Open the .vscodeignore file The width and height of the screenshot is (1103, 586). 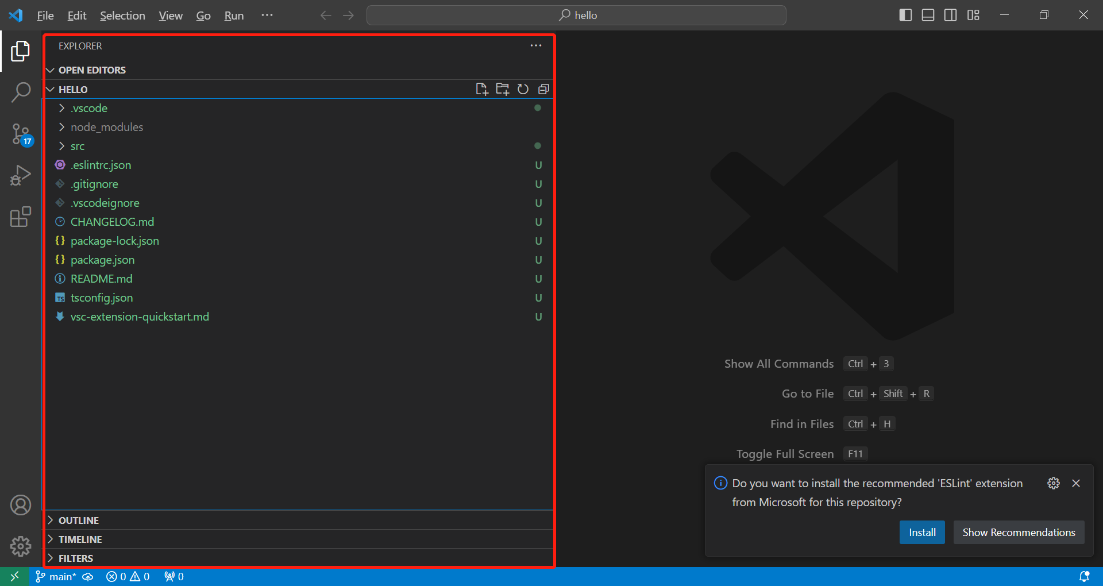[x=299, y=203]
